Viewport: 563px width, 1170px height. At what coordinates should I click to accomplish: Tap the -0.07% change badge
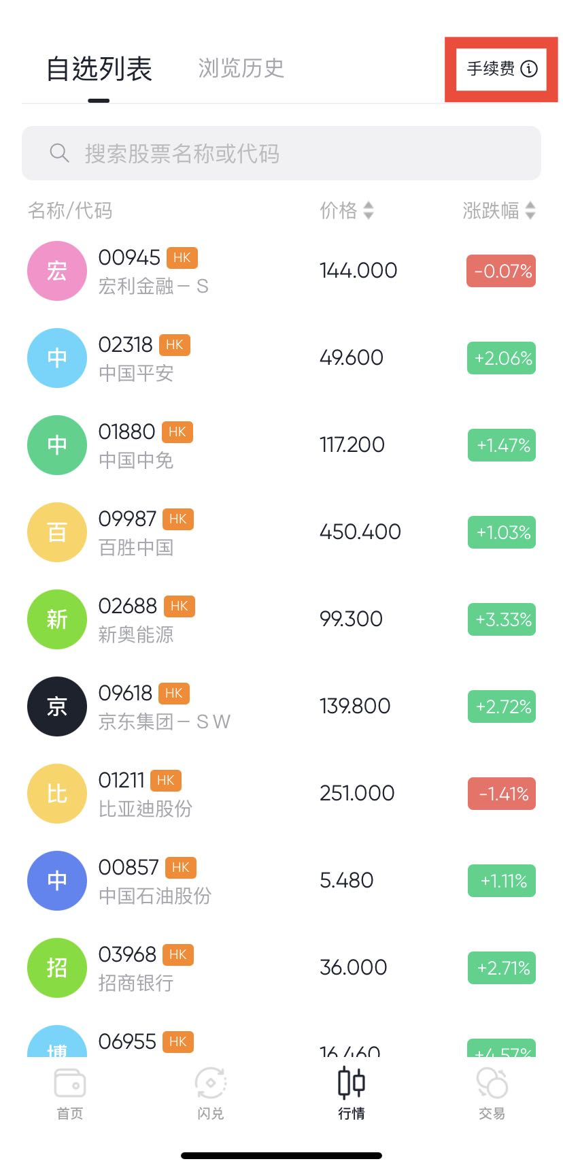(x=501, y=271)
